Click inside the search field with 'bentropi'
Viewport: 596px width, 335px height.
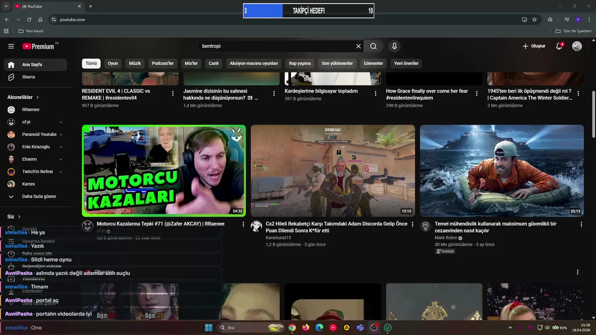pyautogui.click(x=276, y=46)
